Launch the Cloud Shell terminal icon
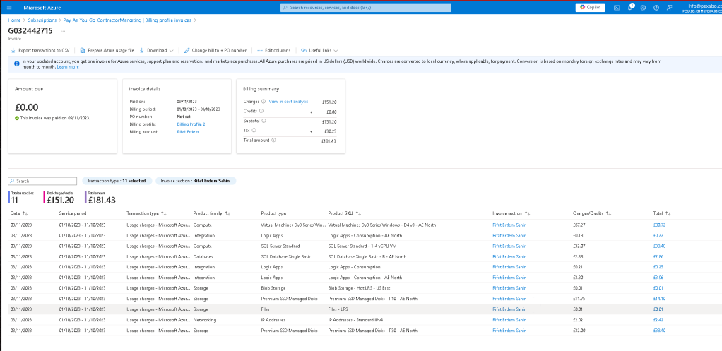722x351 pixels. [617, 8]
